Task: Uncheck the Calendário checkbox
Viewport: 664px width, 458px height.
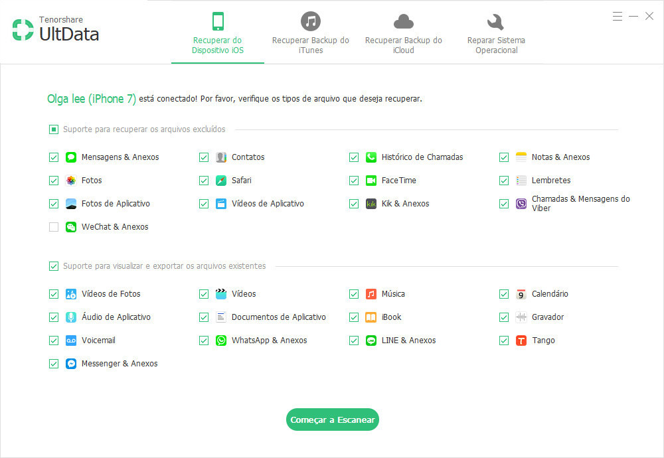Action: tap(504, 294)
